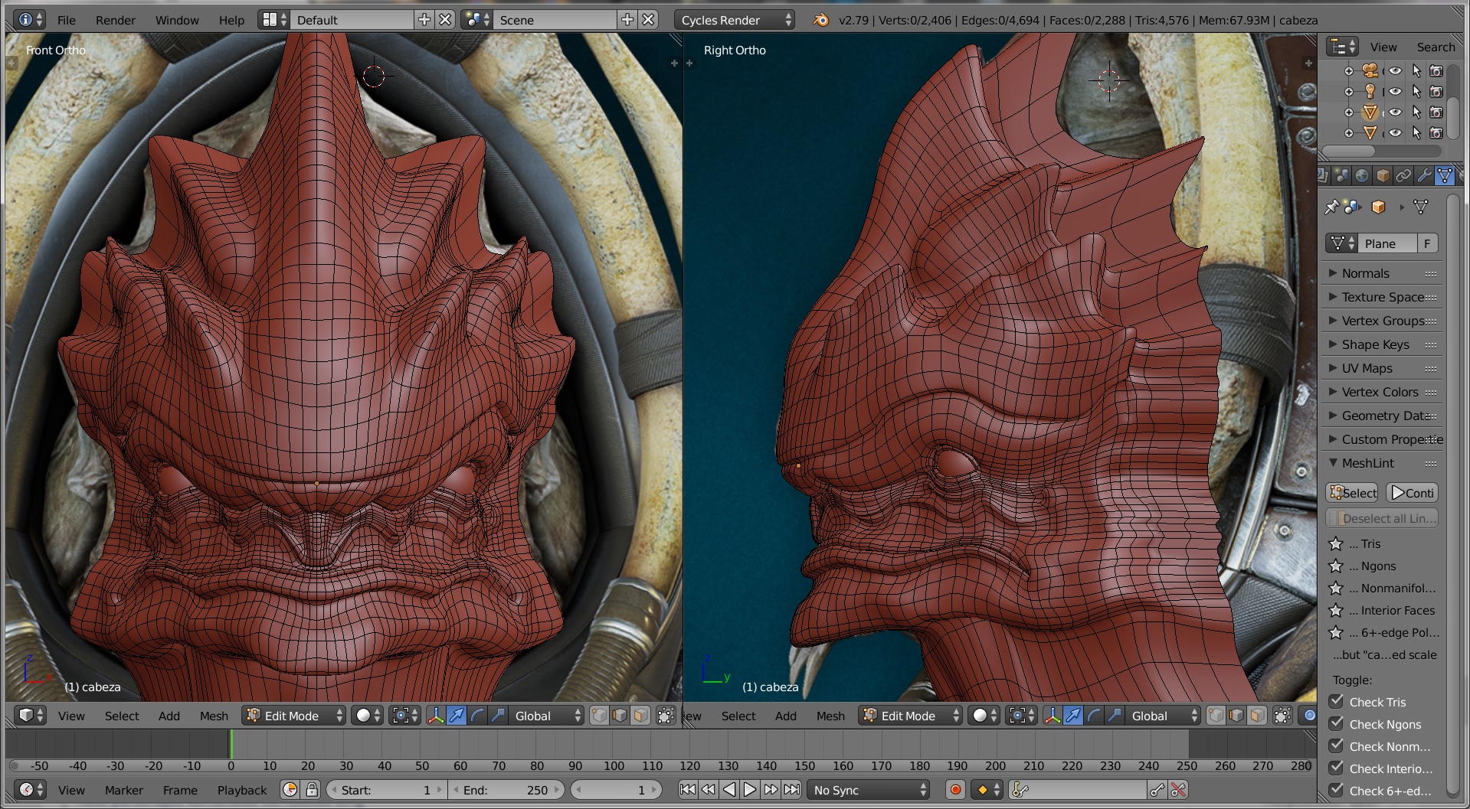
Task: Click the delete keyframes icon in timeline
Action: 1178,790
